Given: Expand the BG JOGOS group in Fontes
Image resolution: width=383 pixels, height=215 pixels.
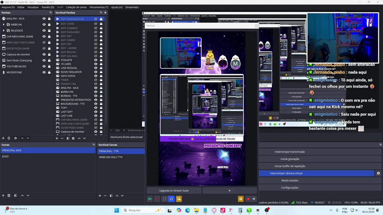Looking at the screenshot, I should tap(4, 30).
